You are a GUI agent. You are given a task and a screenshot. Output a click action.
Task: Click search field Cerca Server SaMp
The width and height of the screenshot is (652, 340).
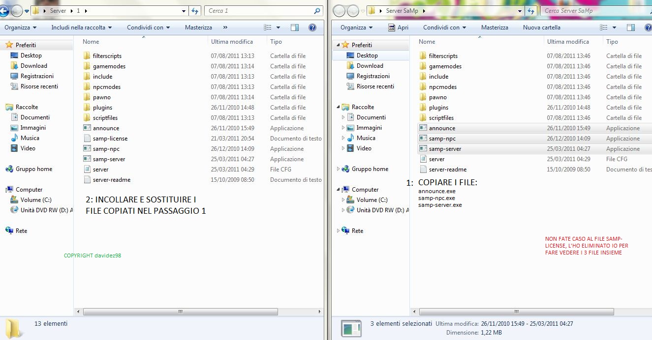click(595, 11)
